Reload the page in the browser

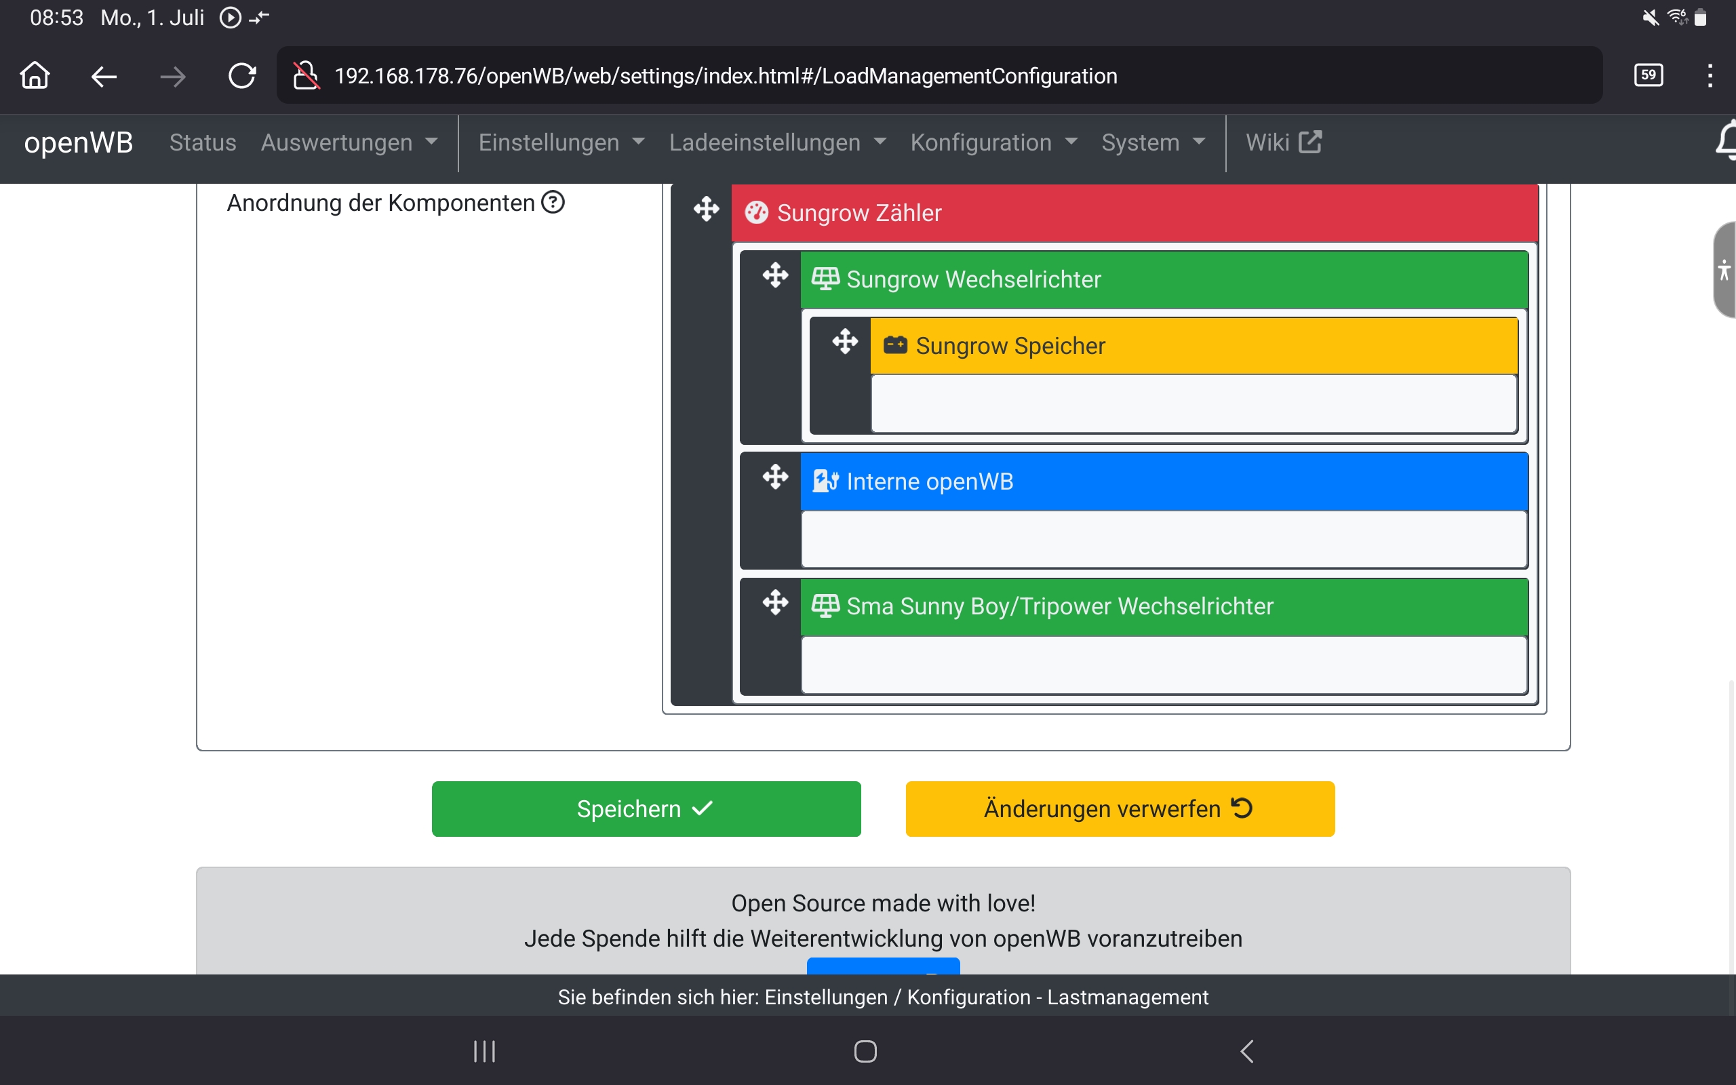click(x=241, y=76)
